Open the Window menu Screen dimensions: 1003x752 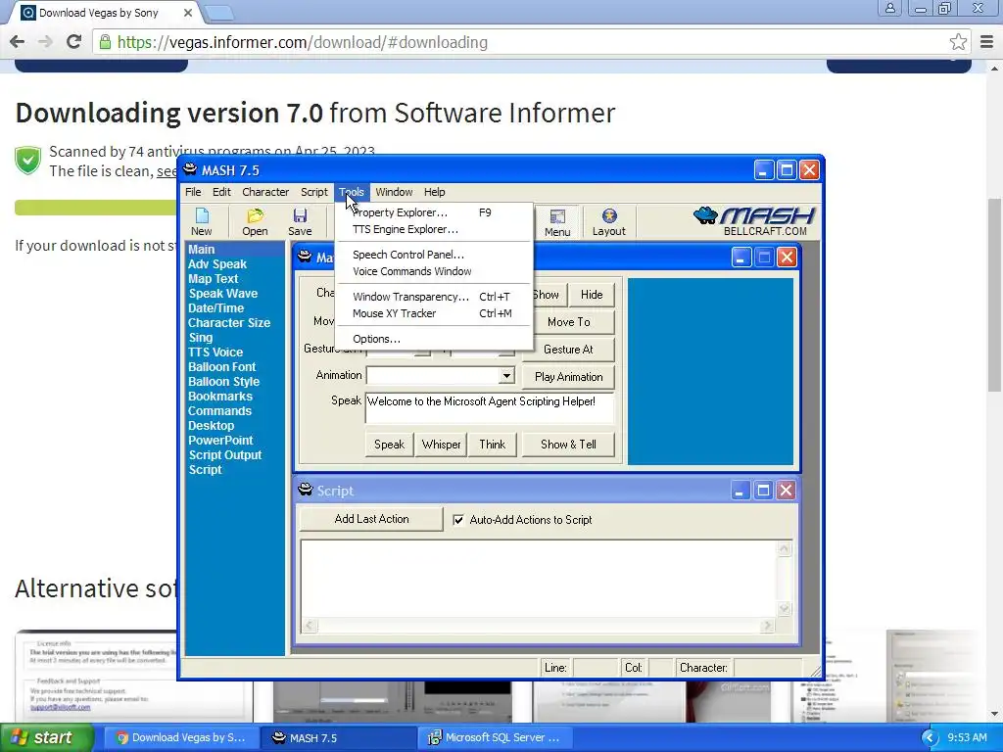(394, 192)
